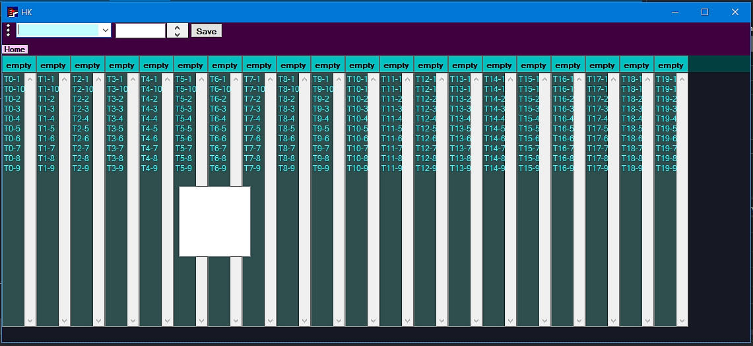The width and height of the screenshot is (753, 346).
Task: Select list item T12-9
Action: coord(426,168)
